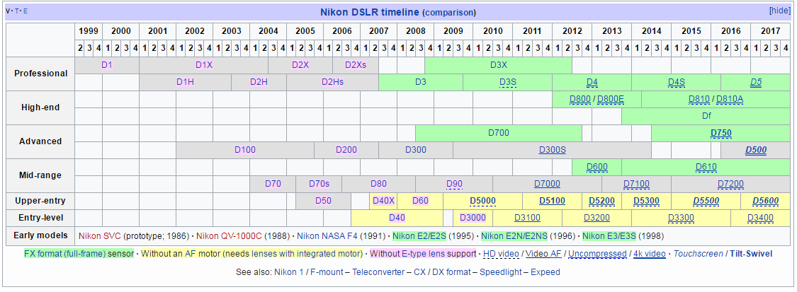Open the D5 camera link
The height and width of the screenshot is (292, 797).
click(755, 82)
